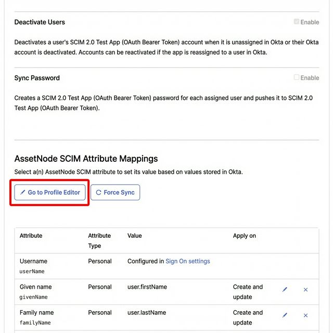Click the Sync Password section heading
The width and height of the screenshot is (333, 333).
coord(37,78)
